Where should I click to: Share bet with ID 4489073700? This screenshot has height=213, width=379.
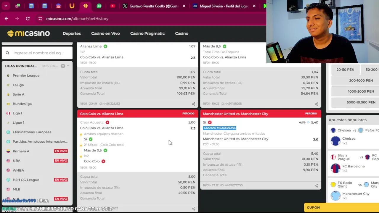tap(316, 185)
